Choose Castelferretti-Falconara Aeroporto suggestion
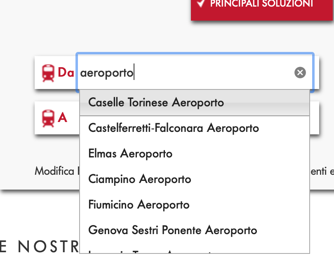 [x=174, y=128]
